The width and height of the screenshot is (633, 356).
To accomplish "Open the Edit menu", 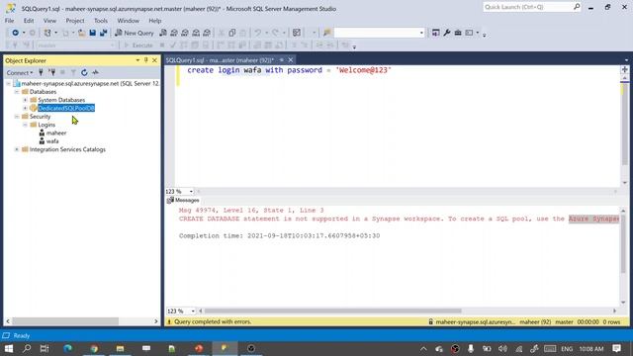I will [x=29, y=21].
